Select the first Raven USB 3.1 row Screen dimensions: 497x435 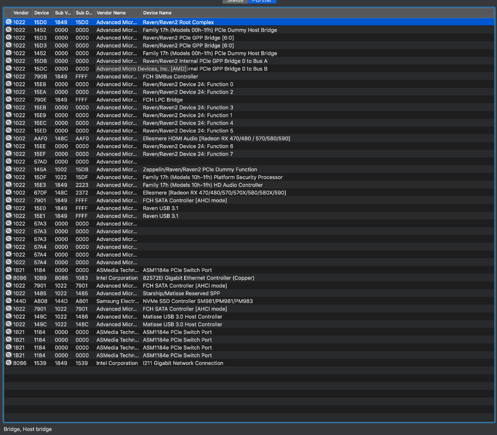[x=160, y=208]
